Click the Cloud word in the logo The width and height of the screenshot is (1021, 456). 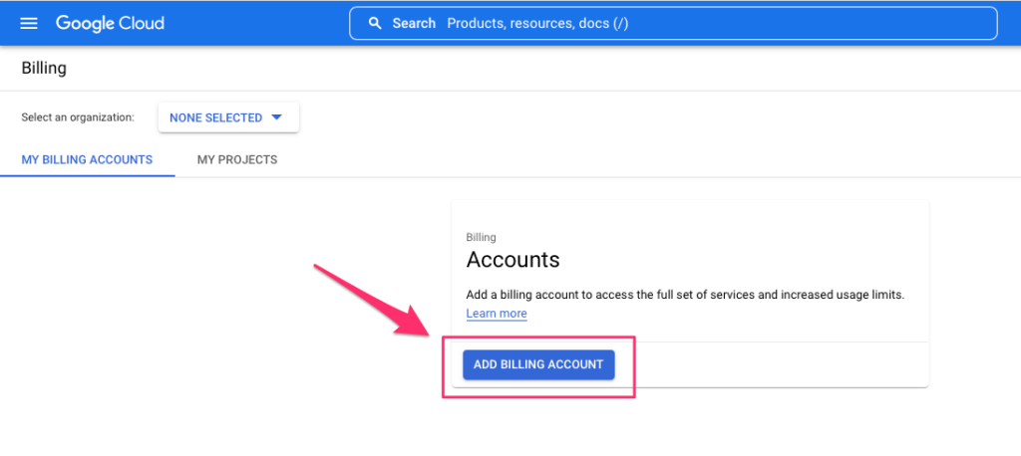click(x=141, y=24)
